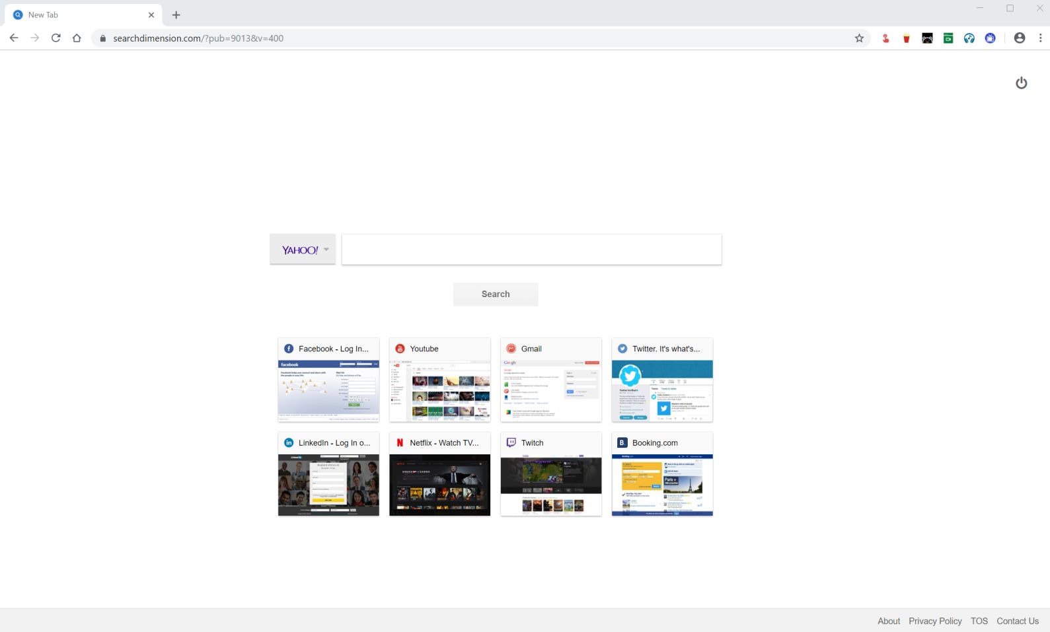Open the blue music headphones extension
The width and height of the screenshot is (1050, 632).
coord(969,38)
